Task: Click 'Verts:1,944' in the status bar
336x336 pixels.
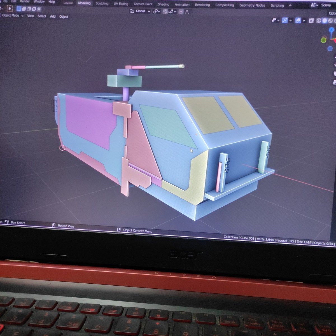Action: tap(265, 240)
